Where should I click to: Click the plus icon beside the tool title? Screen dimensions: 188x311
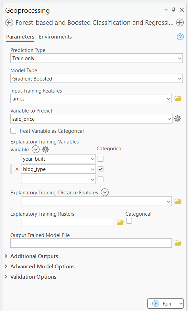pos(180,23)
